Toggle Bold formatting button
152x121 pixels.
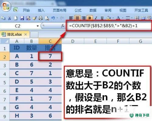[90, 18]
